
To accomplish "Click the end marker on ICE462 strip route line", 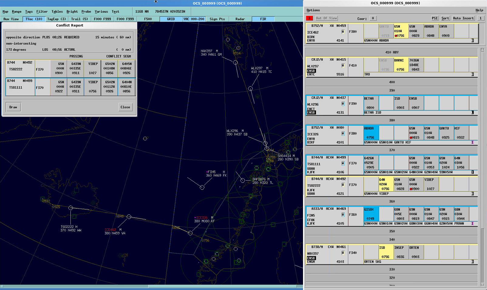I will 472,40.
